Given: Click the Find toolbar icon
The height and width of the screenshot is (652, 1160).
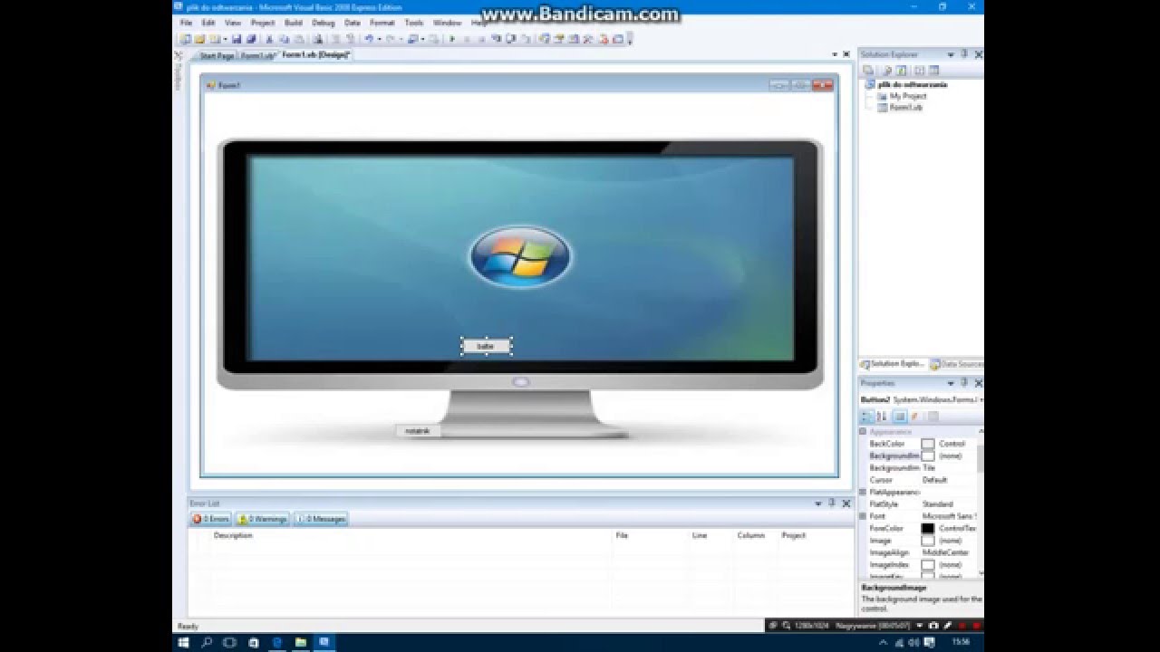Looking at the screenshot, I should (318, 39).
